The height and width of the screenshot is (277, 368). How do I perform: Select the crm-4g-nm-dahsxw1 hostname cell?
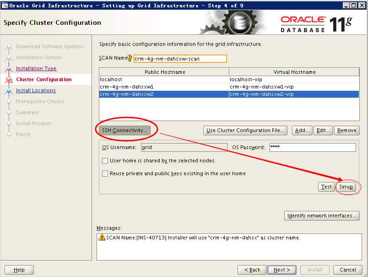click(x=164, y=87)
